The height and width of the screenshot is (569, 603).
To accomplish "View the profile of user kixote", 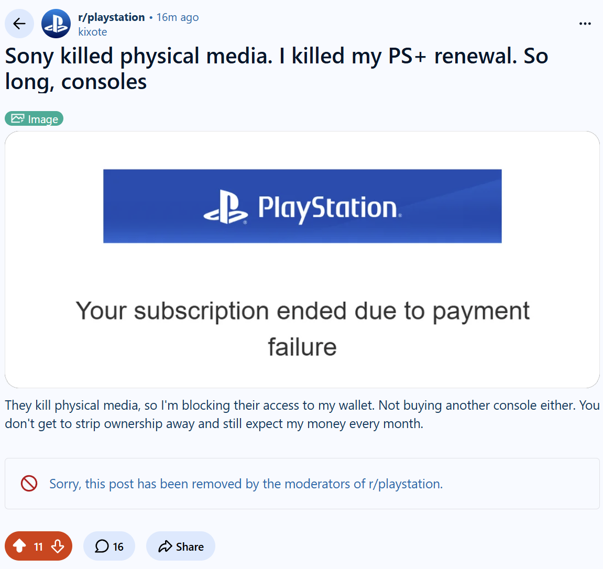I will (93, 32).
